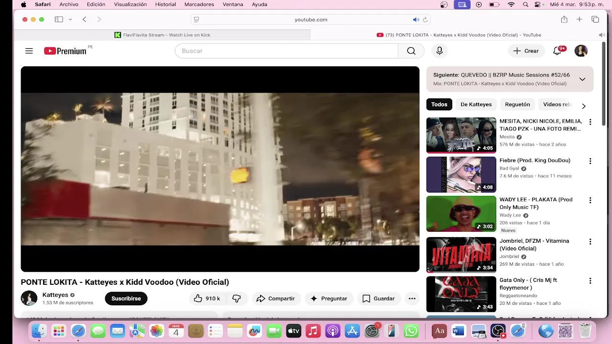Open the page menu in address bar
Screen dimensions: 612x344
tap(196, 20)
